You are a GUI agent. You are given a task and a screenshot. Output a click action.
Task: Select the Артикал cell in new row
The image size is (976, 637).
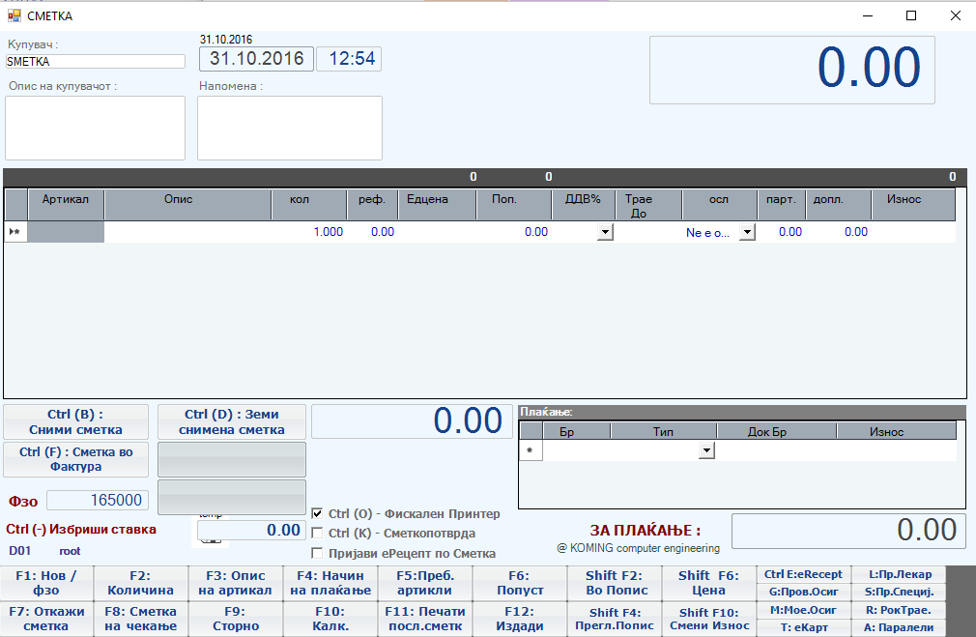pyautogui.click(x=66, y=232)
